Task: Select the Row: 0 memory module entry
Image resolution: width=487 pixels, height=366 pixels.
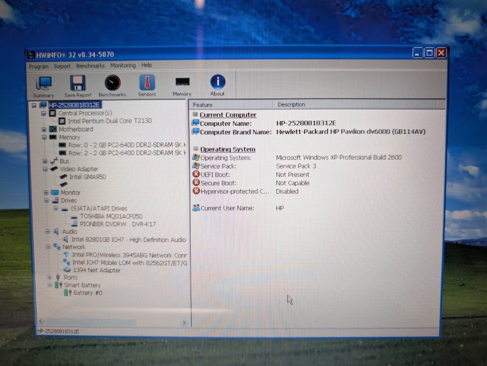Action: coord(127,145)
